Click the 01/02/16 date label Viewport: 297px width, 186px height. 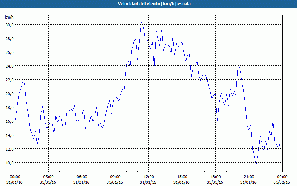click(282, 182)
